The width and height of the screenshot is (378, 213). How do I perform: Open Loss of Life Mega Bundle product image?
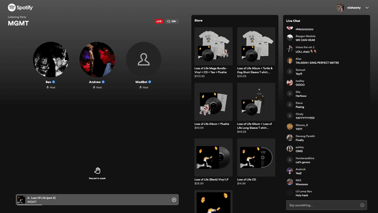tap(213, 46)
